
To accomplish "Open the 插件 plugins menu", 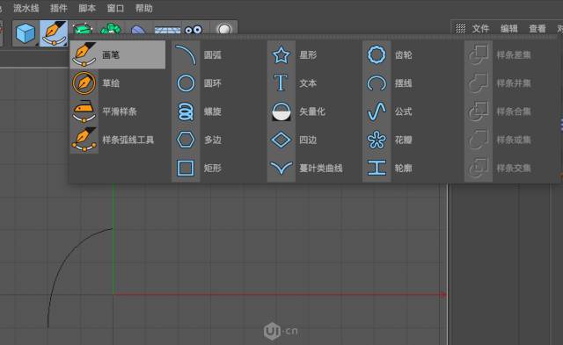I will [59, 8].
